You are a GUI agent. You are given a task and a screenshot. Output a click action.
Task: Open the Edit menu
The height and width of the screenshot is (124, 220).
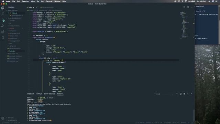pos(18,1)
